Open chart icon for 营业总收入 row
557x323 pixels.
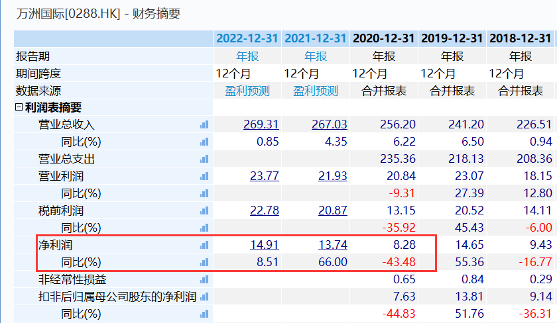click(x=204, y=125)
